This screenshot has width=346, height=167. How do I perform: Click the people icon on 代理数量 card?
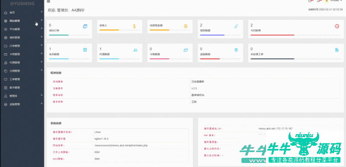tap(135, 50)
